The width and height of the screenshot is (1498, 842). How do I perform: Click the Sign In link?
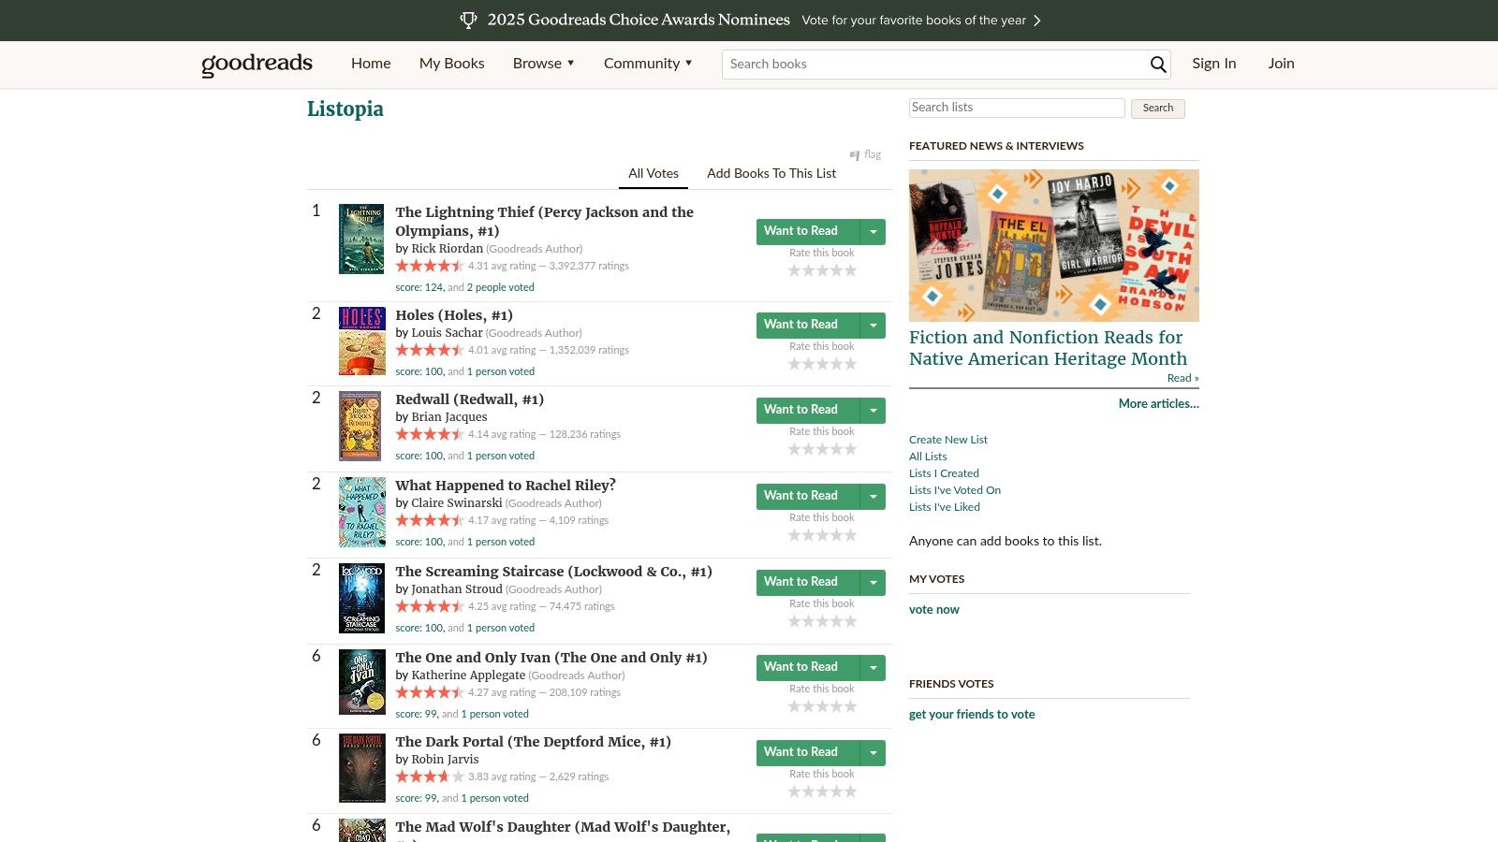[1213, 64]
